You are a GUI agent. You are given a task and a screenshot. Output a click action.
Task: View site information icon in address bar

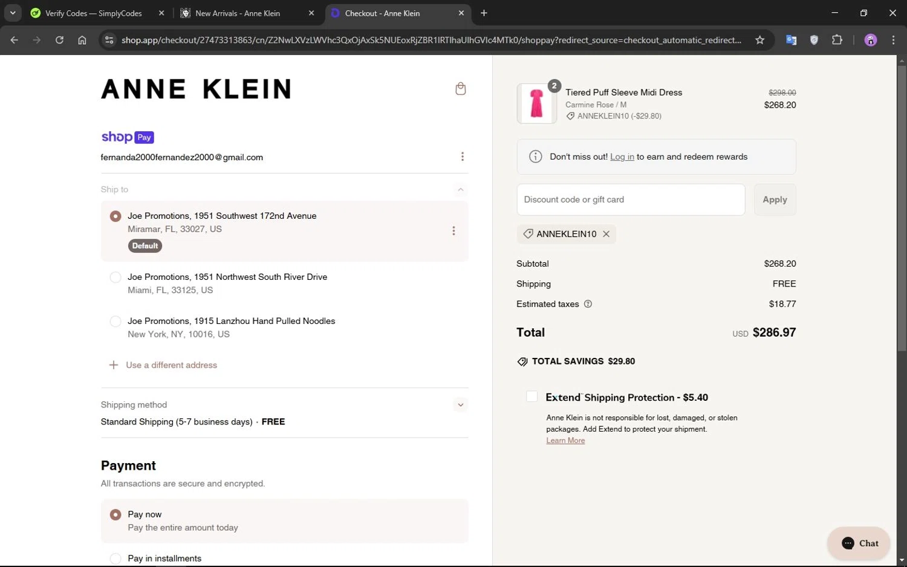[109, 40]
